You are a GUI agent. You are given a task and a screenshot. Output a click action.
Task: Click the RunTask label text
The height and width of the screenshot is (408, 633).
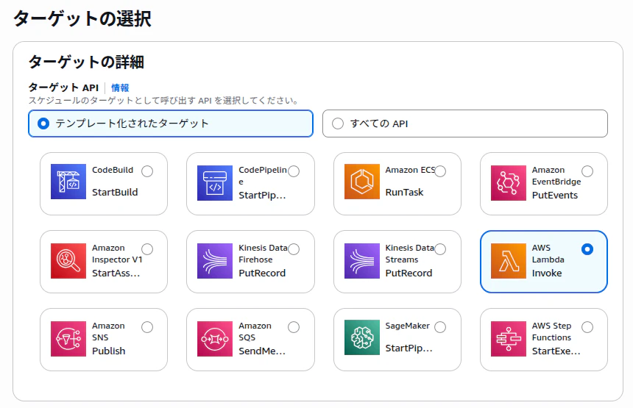tap(405, 193)
